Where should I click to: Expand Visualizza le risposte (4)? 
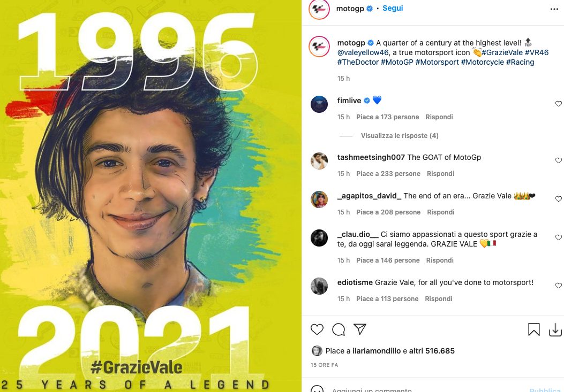(x=400, y=135)
